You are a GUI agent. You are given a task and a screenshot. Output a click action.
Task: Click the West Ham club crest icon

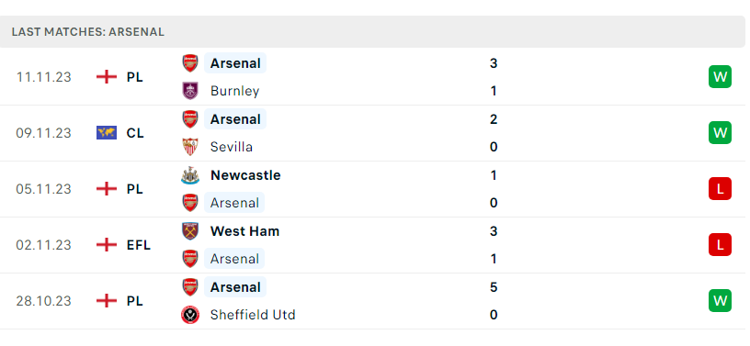click(190, 231)
